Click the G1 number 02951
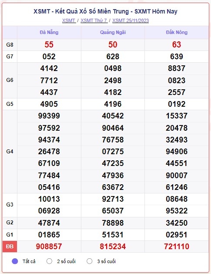This screenshot has width=211, height=274. click(x=177, y=235)
